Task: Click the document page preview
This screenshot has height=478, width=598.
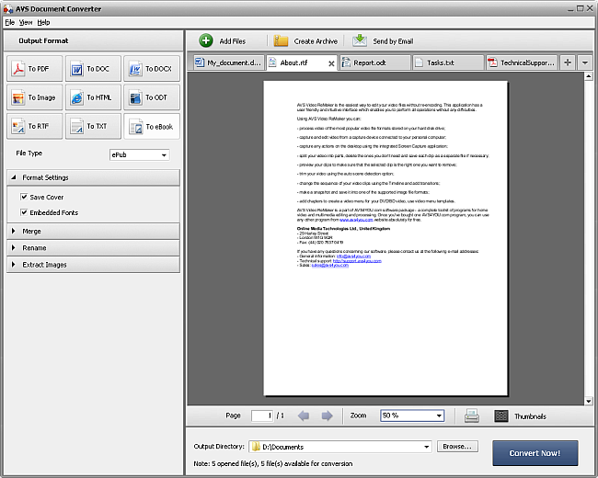Action: click(385, 238)
